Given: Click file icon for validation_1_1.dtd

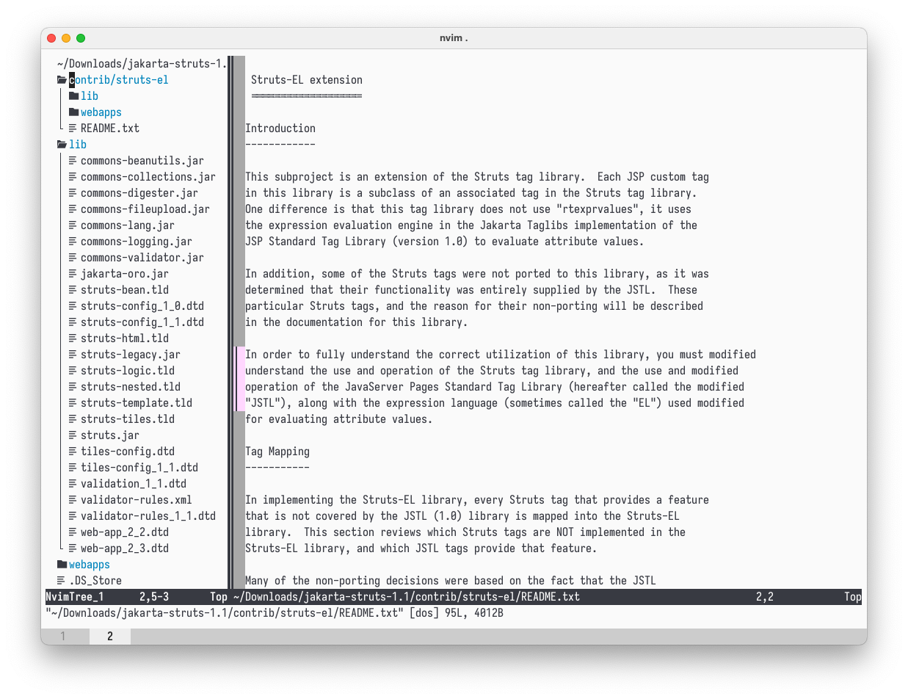Looking at the screenshot, I should pyautogui.click(x=73, y=484).
